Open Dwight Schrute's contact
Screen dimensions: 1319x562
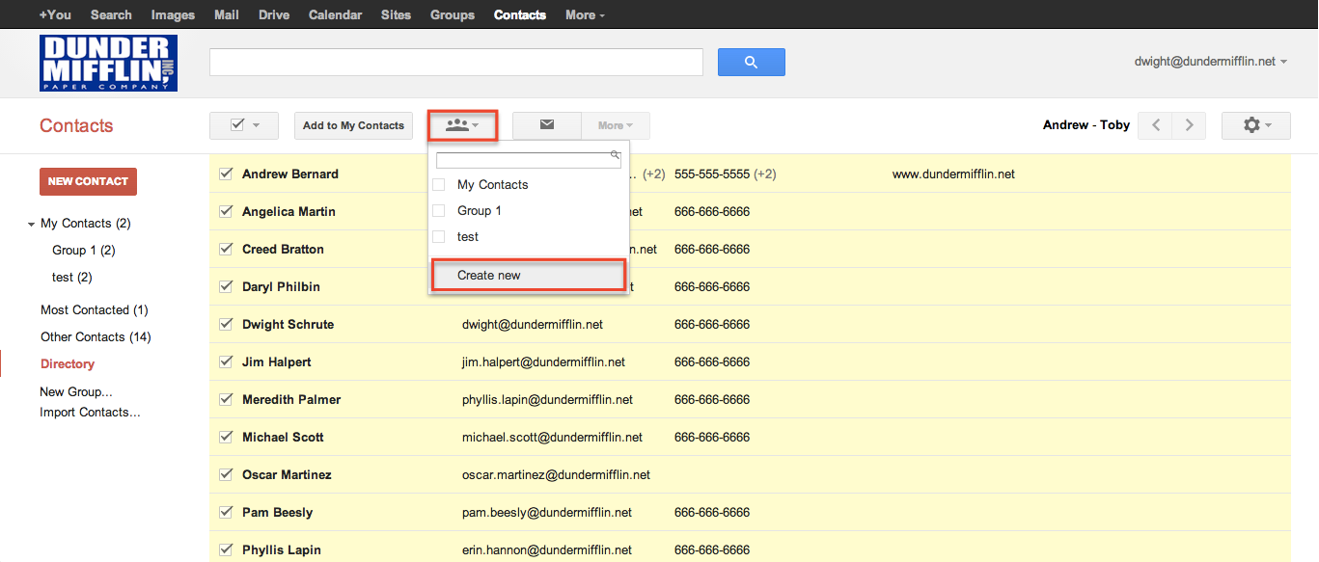(288, 324)
